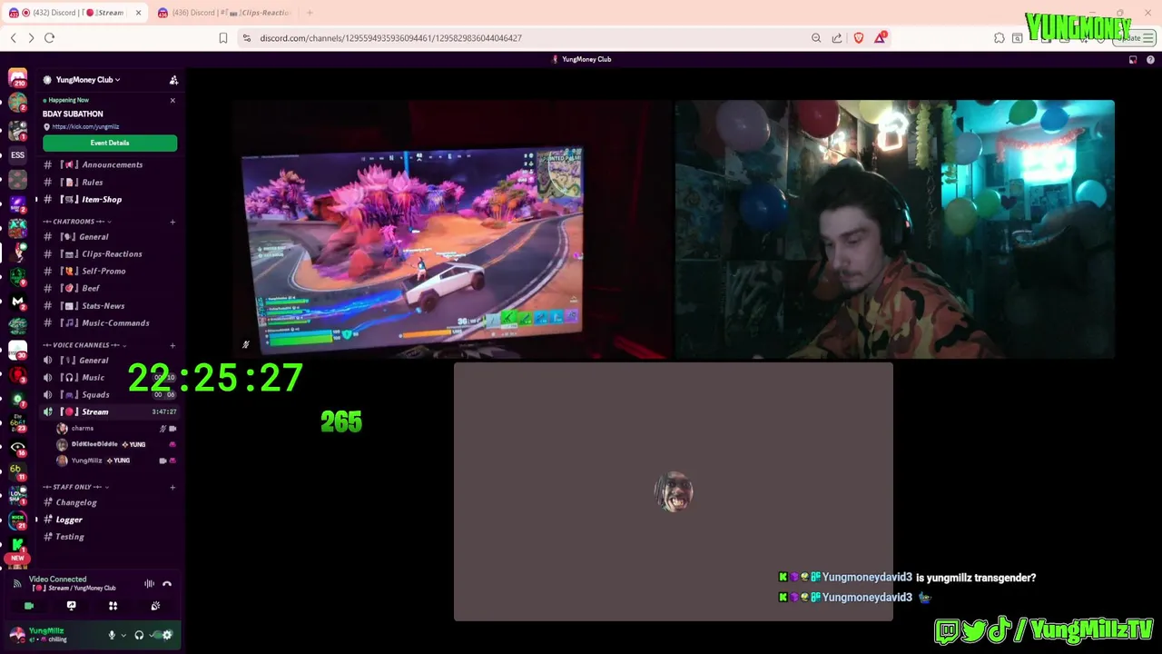Open zoom control in address bar
This screenshot has width=1162, height=654.
click(816, 38)
